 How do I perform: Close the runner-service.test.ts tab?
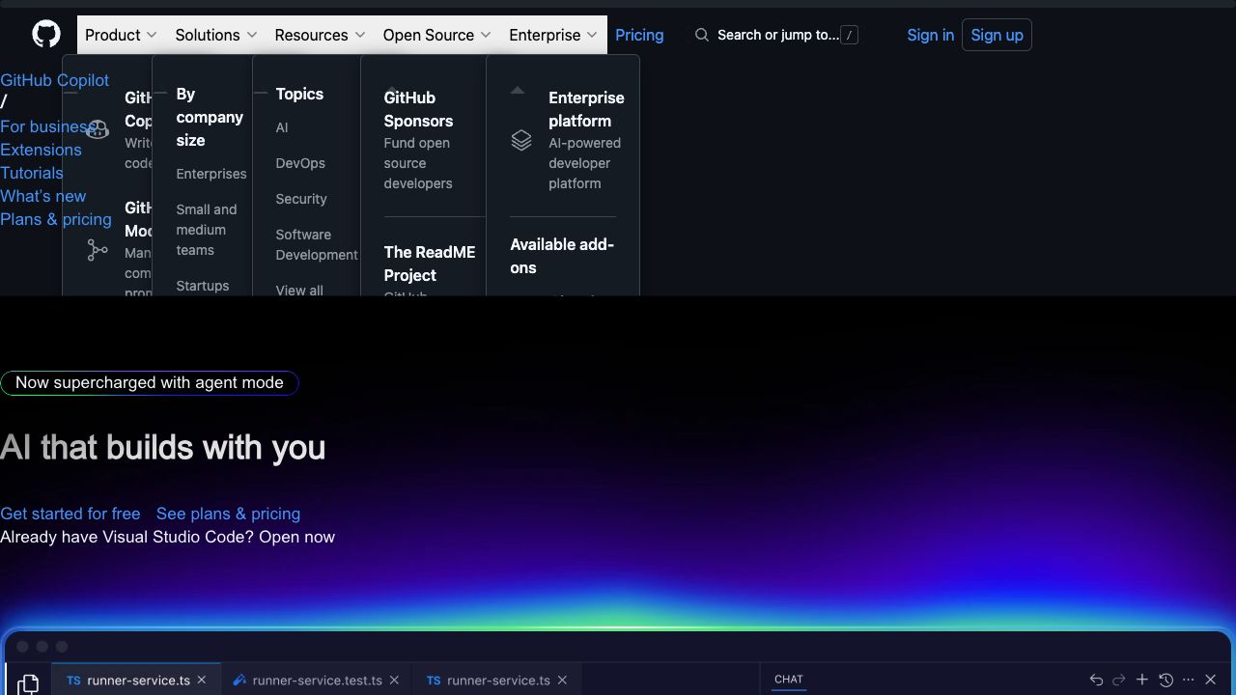tap(394, 681)
